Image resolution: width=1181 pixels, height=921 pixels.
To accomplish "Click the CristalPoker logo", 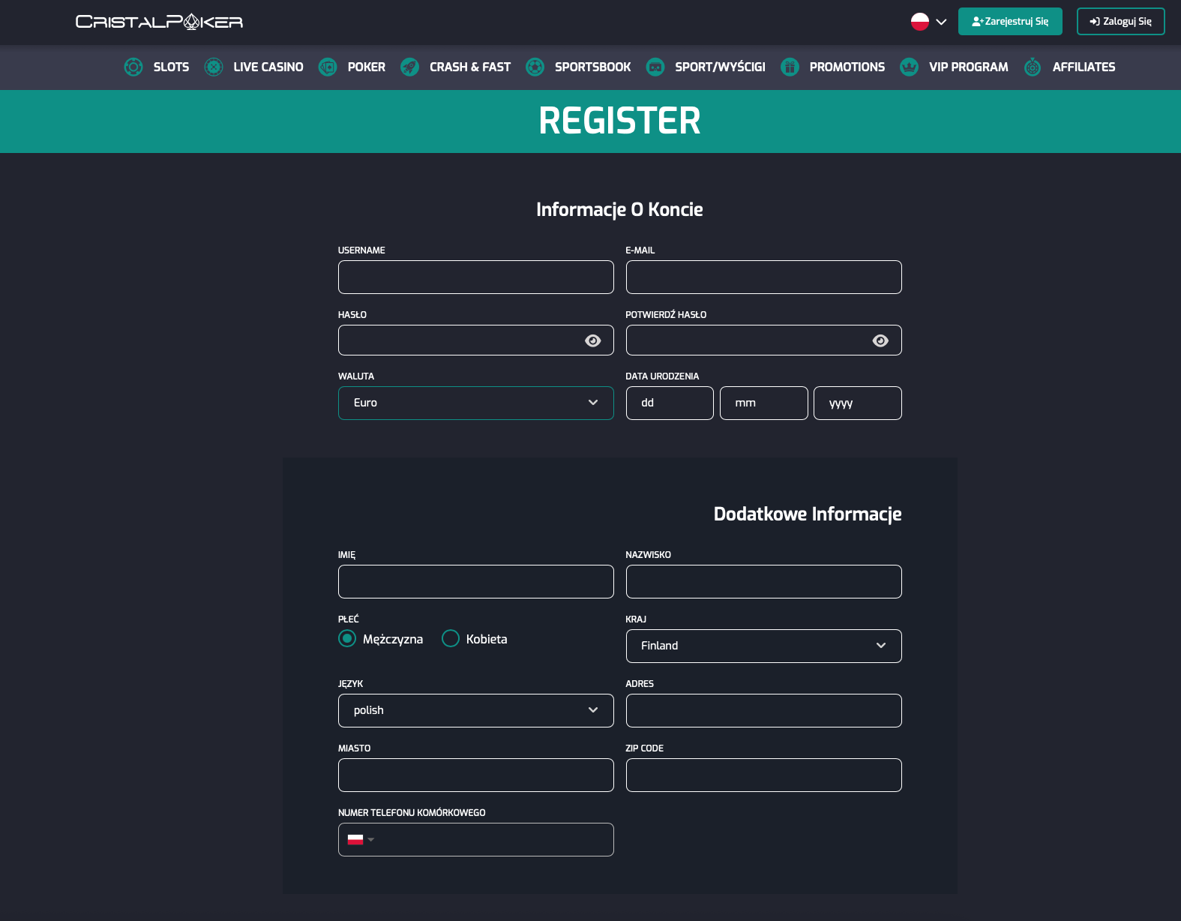I will (159, 22).
